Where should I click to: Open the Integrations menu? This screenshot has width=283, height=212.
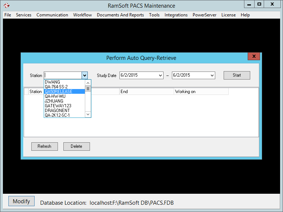176,15
